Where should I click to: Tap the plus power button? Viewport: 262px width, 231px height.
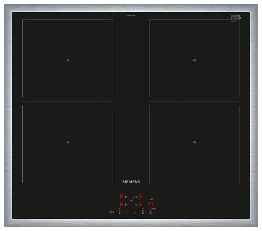[135, 212]
